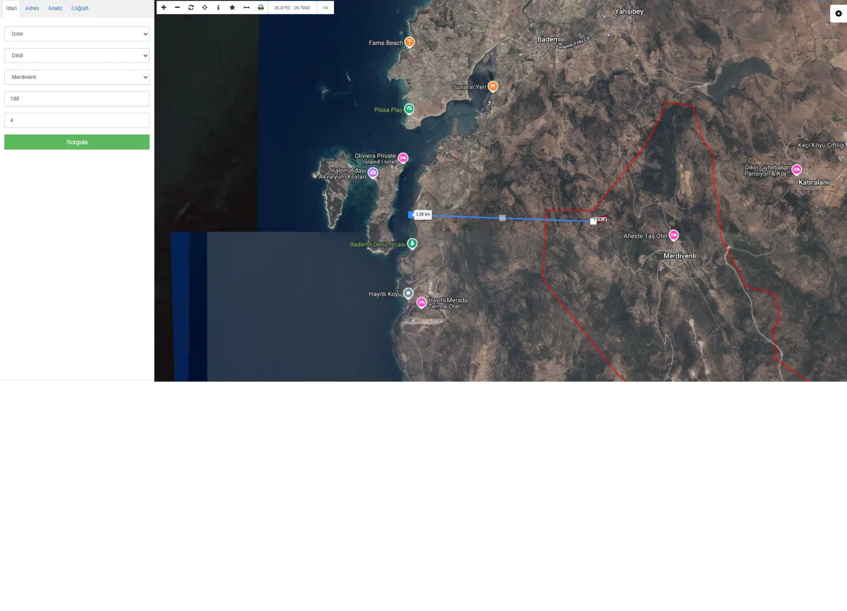Expand the Merdivenli neighborhood dropdown

(77, 77)
